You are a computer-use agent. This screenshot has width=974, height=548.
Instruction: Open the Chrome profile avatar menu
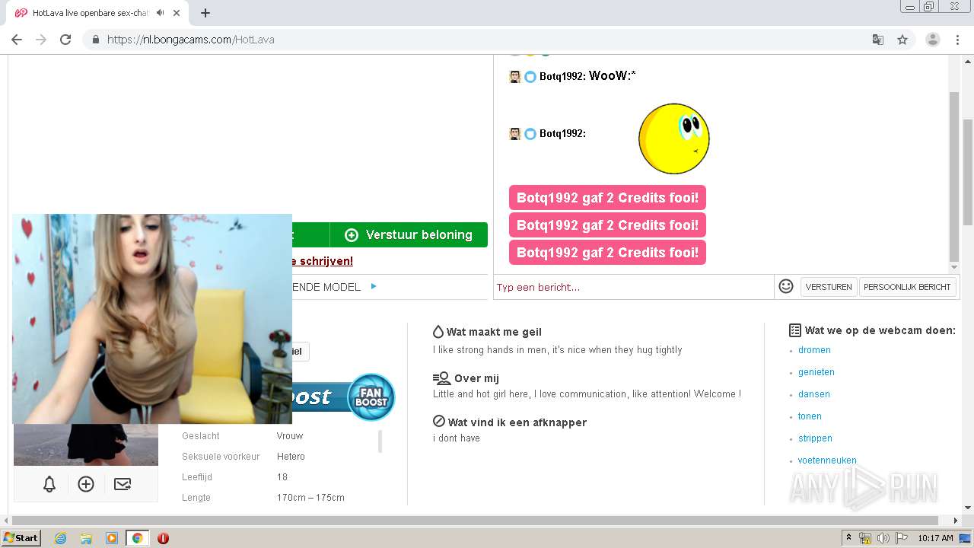[932, 40]
